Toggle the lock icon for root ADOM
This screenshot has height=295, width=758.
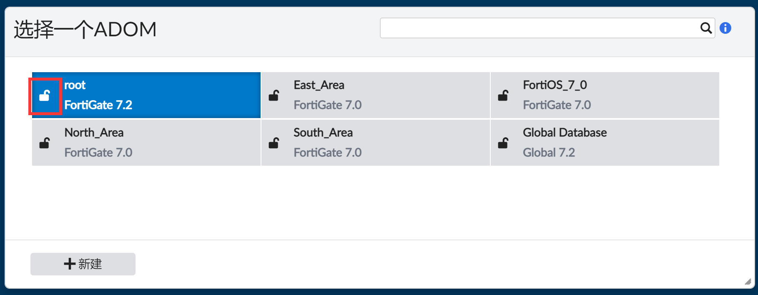45,96
